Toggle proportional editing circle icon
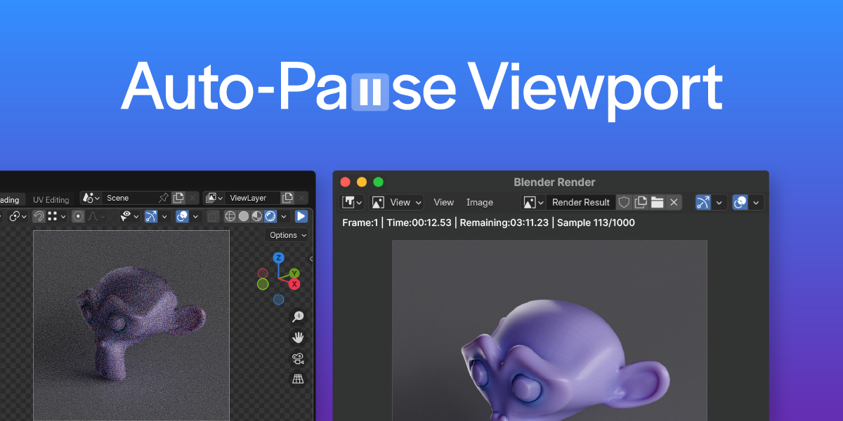The width and height of the screenshot is (843, 421). click(x=78, y=216)
